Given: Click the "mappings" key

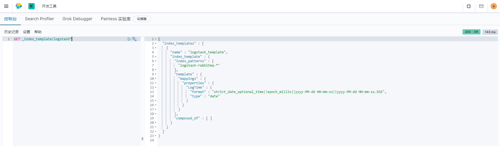Looking at the screenshot, I should (x=188, y=79).
